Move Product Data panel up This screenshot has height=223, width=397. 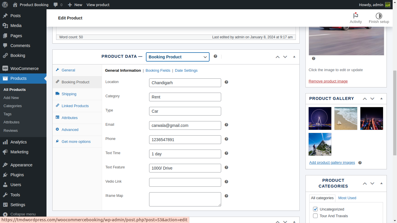pos(278,57)
